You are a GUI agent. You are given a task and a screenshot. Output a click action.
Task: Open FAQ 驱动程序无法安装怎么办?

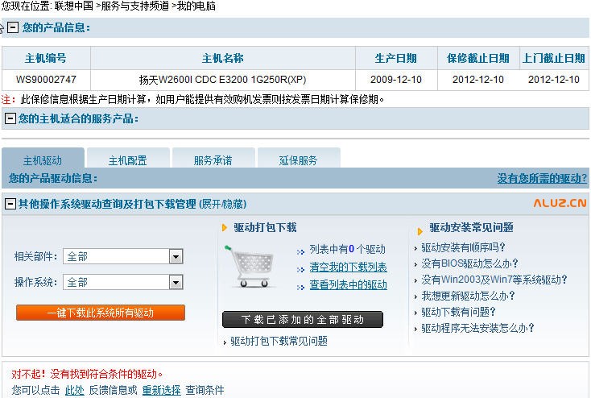(x=477, y=328)
